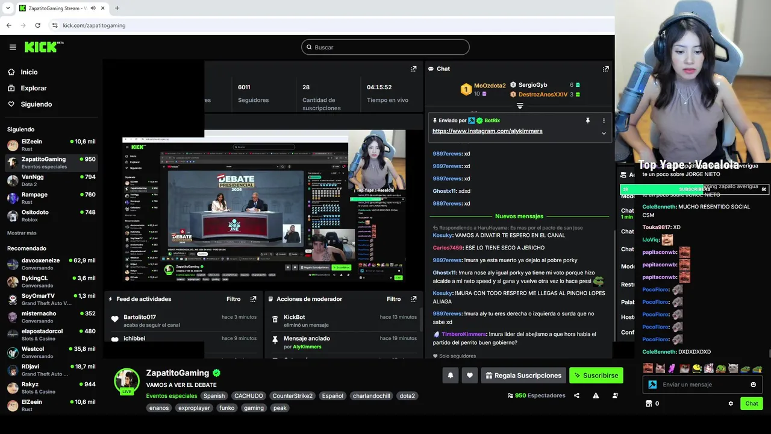The width and height of the screenshot is (771, 434).
Task: Open BykingCL recommended channel
Action: 51,281
